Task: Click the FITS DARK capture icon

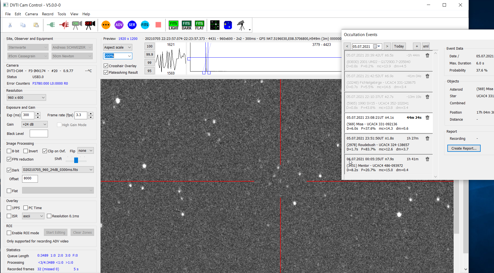Action: pyautogui.click(x=187, y=25)
